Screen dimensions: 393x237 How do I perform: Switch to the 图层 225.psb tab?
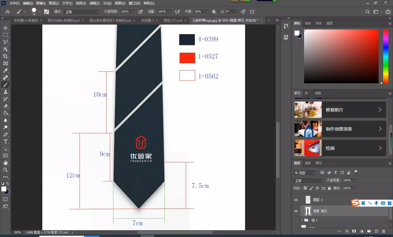pos(173,20)
